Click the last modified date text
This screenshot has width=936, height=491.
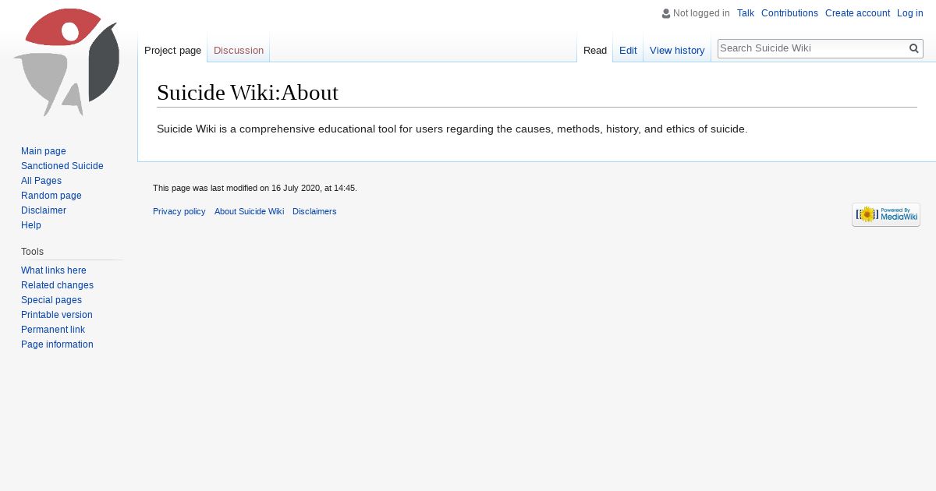[x=255, y=188]
